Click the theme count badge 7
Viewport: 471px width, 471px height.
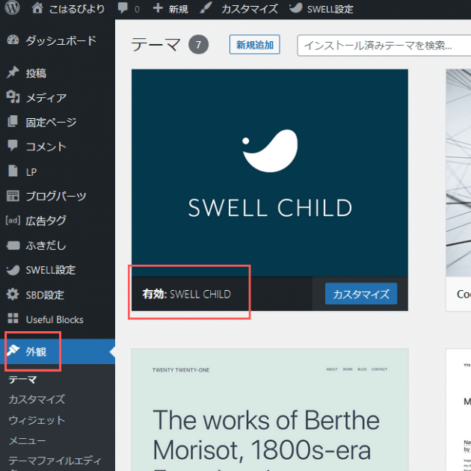[198, 45]
